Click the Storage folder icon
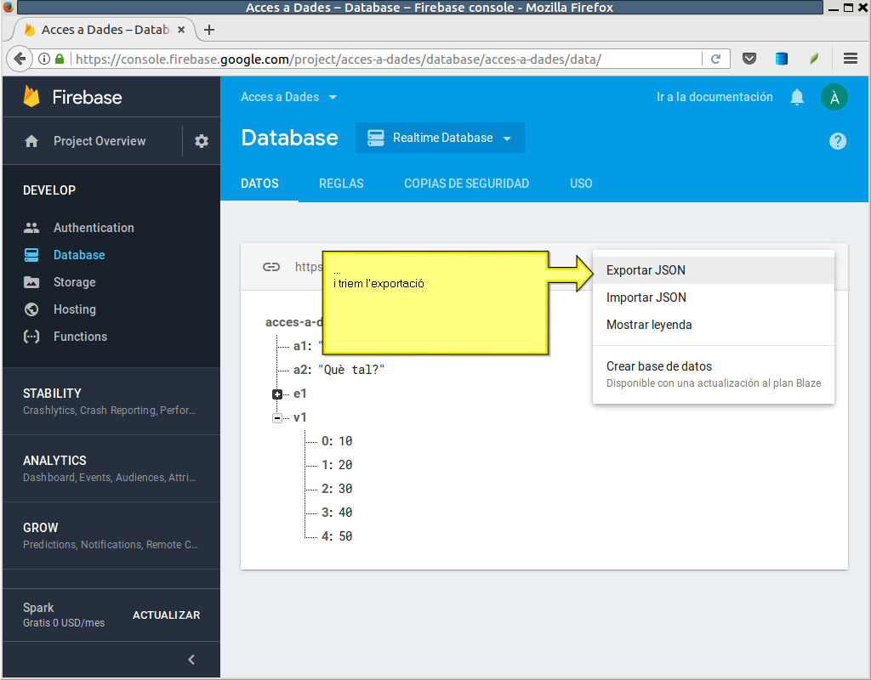Viewport: 871px width, 680px height. (31, 282)
